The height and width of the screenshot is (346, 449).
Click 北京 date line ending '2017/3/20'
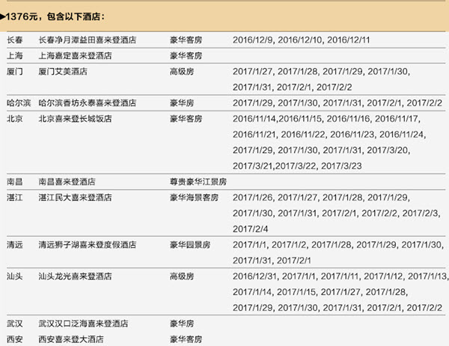click(x=321, y=150)
